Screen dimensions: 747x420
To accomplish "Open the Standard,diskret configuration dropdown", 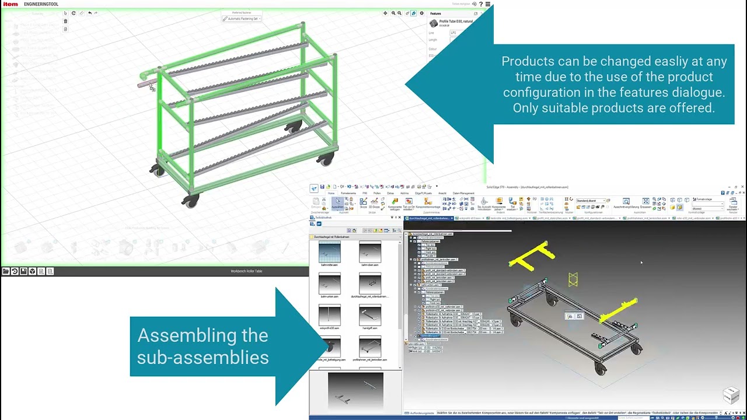I will (x=590, y=201).
